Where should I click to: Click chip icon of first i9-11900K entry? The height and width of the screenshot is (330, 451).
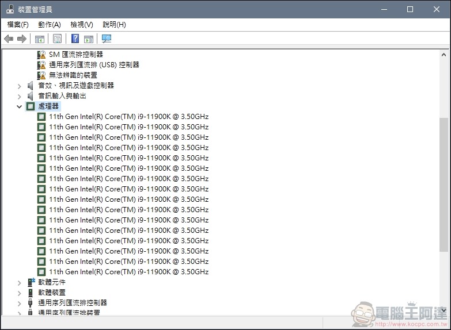[41, 117]
